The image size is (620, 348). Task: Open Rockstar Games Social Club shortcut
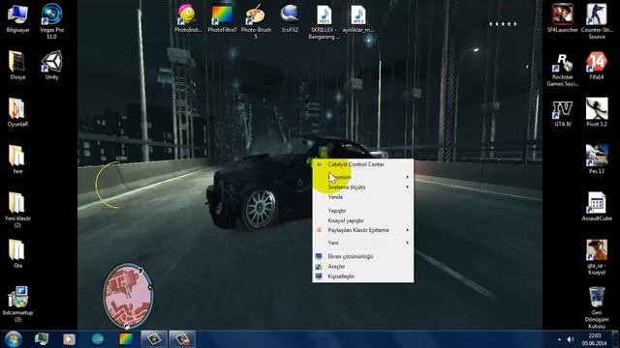563,69
